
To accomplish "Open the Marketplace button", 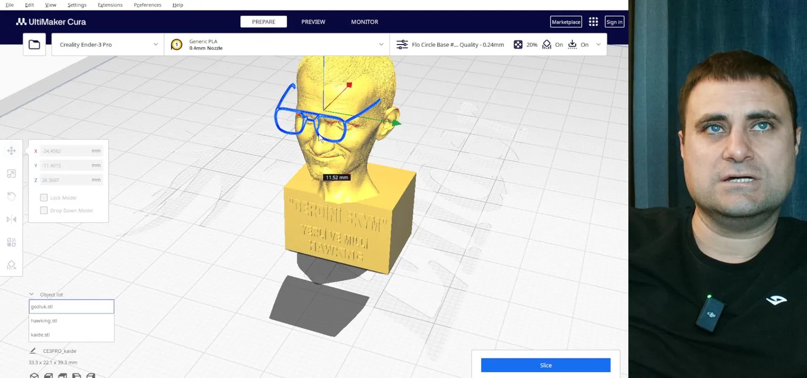I will pyautogui.click(x=566, y=22).
